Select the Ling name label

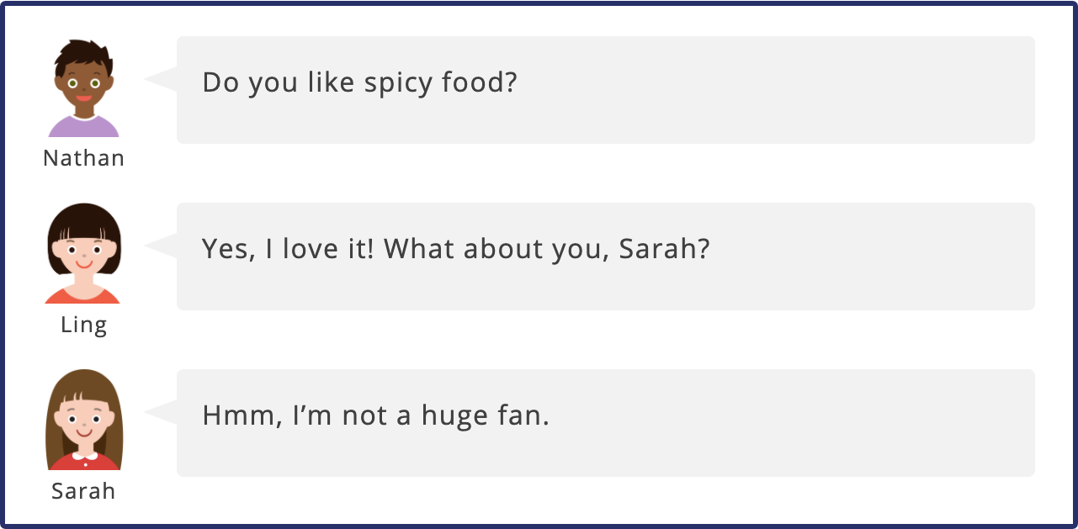click(83, 325)
